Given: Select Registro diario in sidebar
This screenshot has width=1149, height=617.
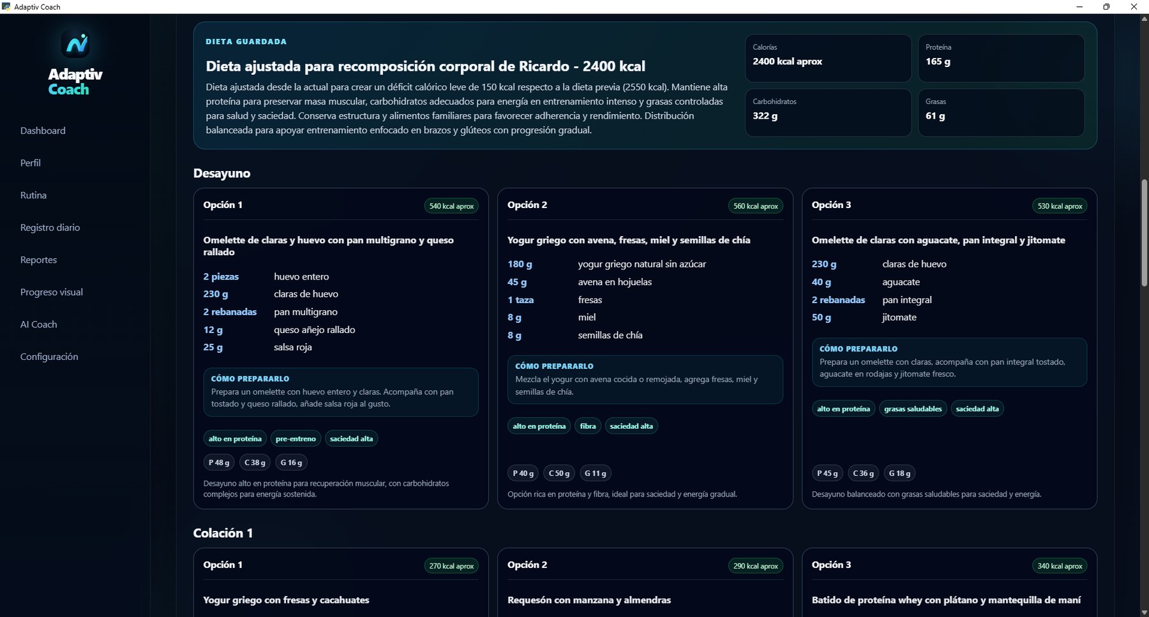Looking at the screenshot, I should click(x=50, y=228).
